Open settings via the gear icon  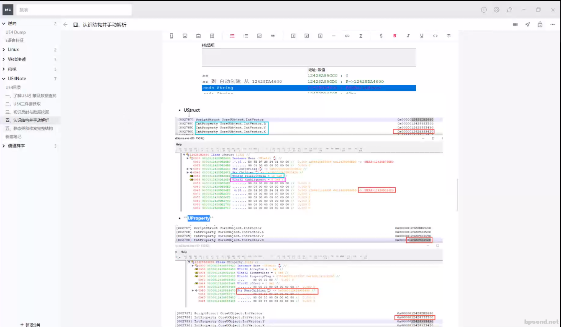coord(497,10)
